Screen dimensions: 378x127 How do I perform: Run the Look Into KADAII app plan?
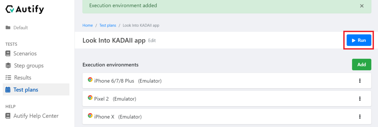tap(359, 40)
